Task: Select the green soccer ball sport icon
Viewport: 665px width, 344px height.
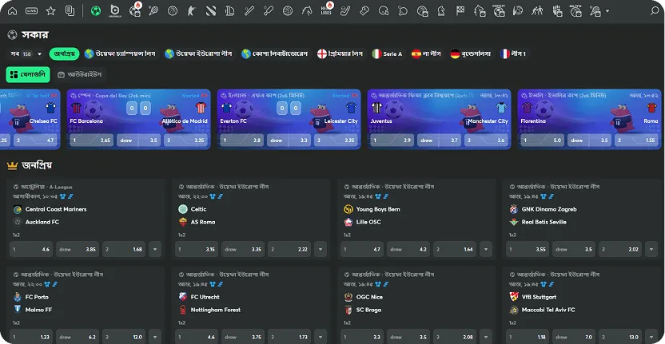Action: 96,11
